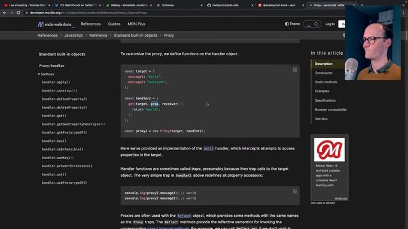Click the browser forward arrow
408x229 pixels.
click(11, 13)
